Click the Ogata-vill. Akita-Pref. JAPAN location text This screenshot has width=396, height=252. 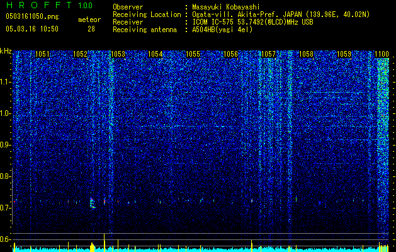tap(281, 14)
